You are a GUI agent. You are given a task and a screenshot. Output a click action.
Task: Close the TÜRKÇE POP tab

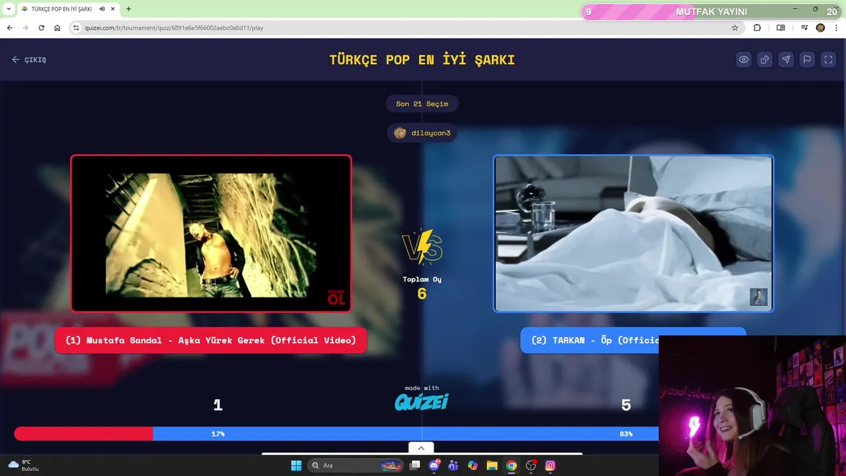point(112,9)
